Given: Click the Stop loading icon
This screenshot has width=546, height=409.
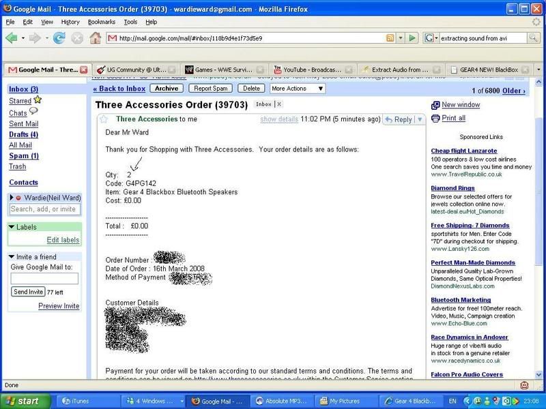Looking at the screenshot, I should point(77,38).
